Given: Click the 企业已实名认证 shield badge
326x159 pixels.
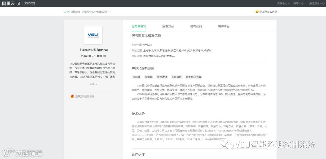Looking at the screenshot, I should [257, 12].
